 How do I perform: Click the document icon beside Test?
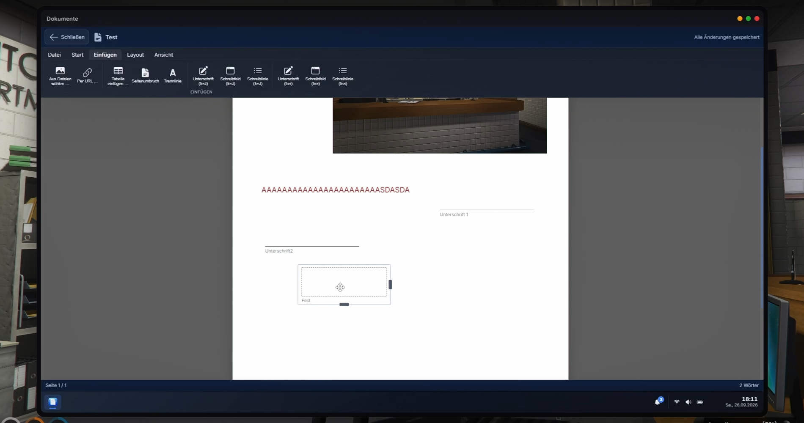98,37
